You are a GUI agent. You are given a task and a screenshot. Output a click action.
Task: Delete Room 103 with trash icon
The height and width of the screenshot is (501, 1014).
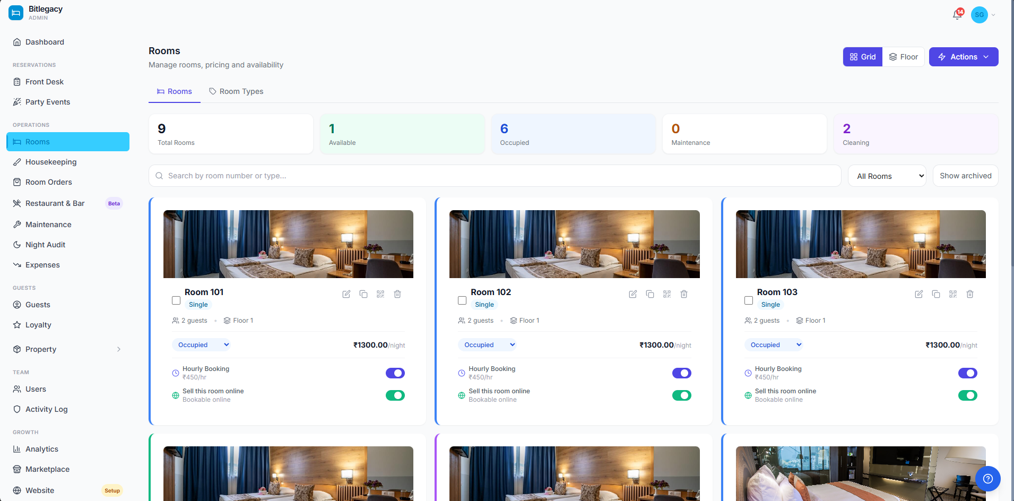pyautogui.click(x=970, y=294)
